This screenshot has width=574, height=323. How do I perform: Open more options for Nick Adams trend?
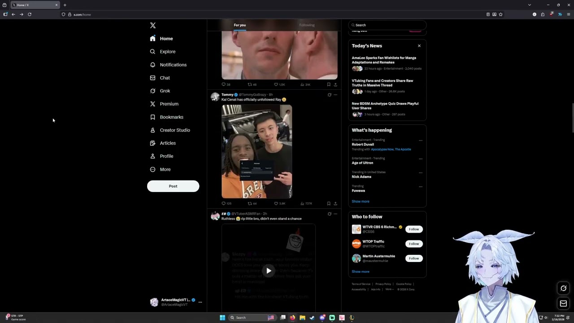coord(420,173)
